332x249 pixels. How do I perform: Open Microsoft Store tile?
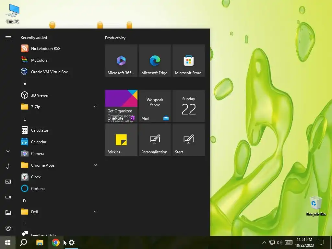[x=189, y=61]
